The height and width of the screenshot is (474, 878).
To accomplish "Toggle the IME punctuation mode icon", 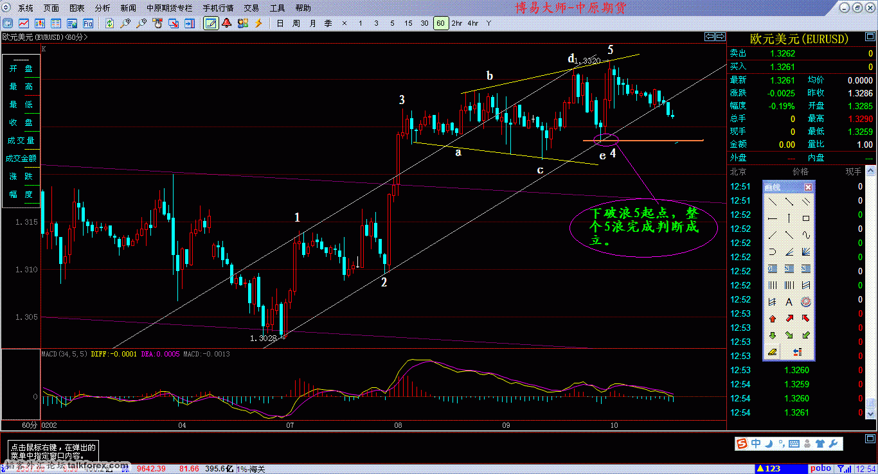I will coord(781,444).
